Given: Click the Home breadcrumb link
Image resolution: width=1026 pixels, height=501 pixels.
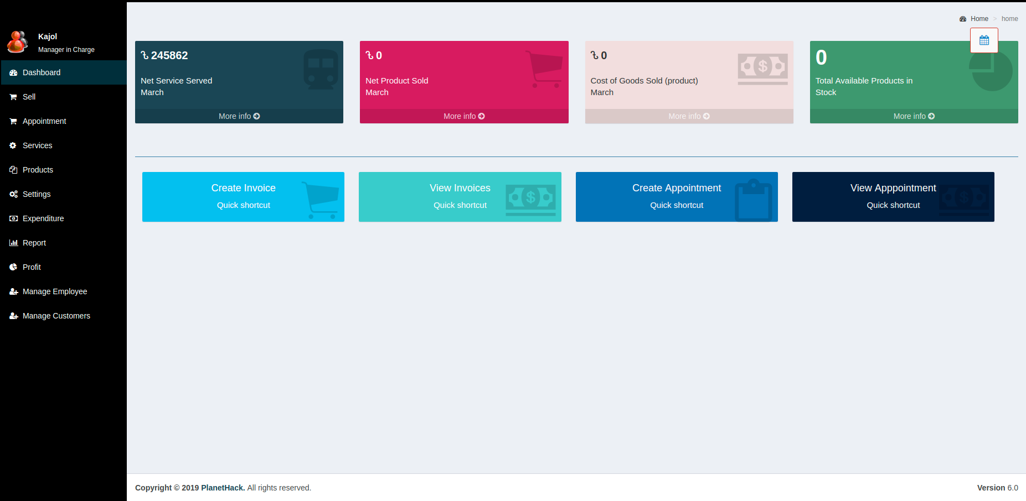Looking at the screenshot, I should pyautogui.click(x=979, y=19).
